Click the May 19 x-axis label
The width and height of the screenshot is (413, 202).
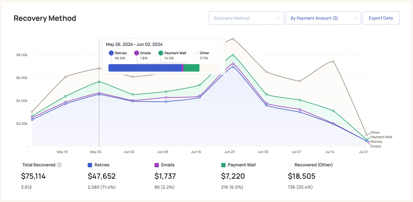point(62,152)
